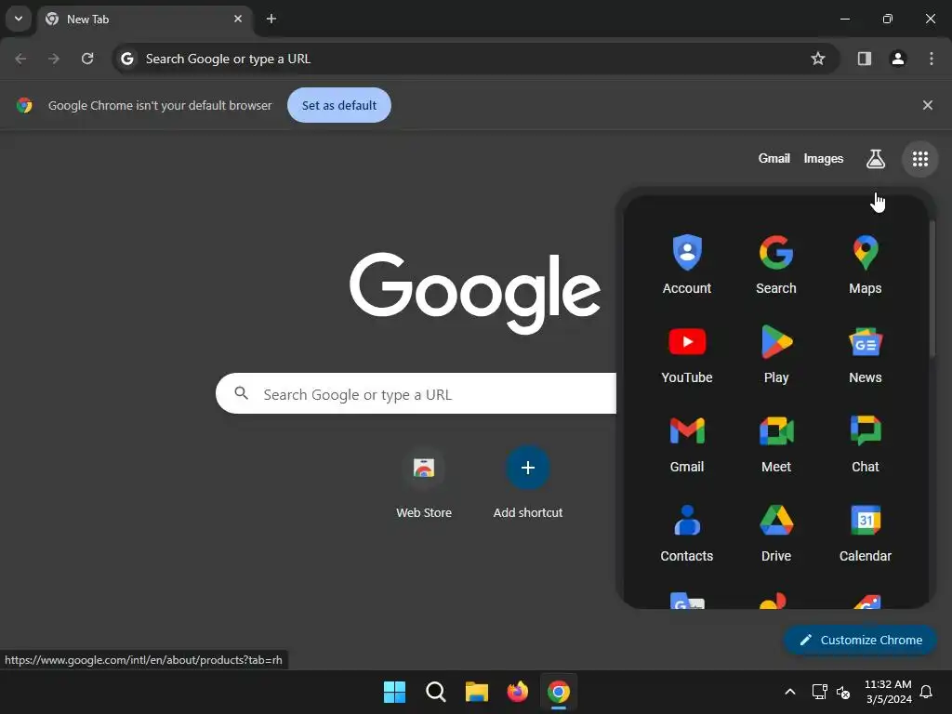
Task: Click the center Google search box
Action: [x=416, y=393]
